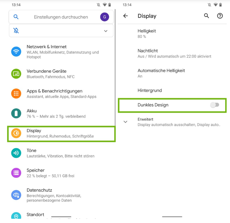Toggle the Dunkles Design switch
Viewport: 230px width, 223px height.
215,105
